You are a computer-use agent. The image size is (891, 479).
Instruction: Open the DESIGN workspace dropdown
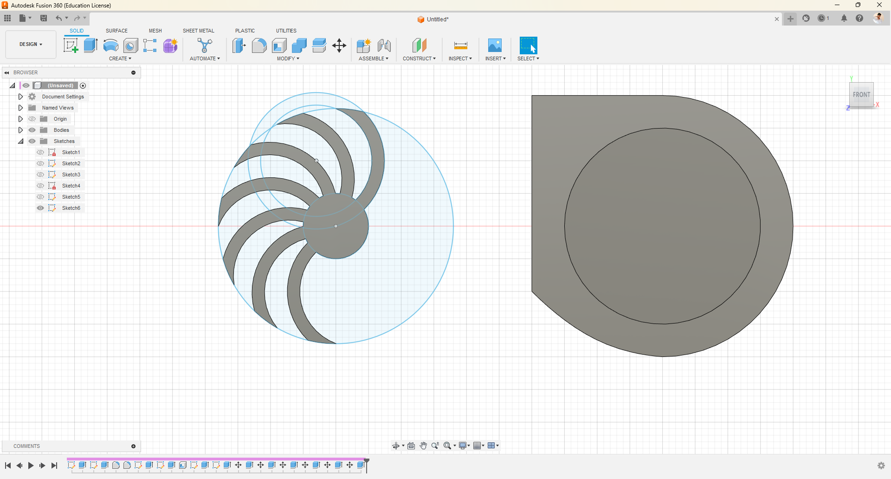[x=31, y=45]
